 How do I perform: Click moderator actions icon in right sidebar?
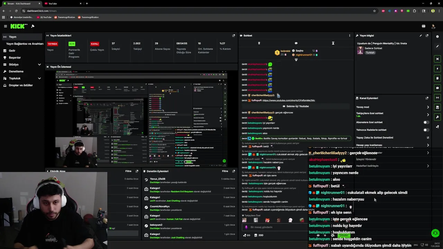[437, 108]
